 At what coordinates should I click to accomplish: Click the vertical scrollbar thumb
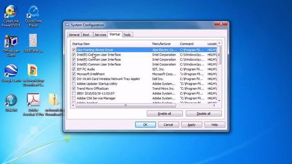click(219, 55)
